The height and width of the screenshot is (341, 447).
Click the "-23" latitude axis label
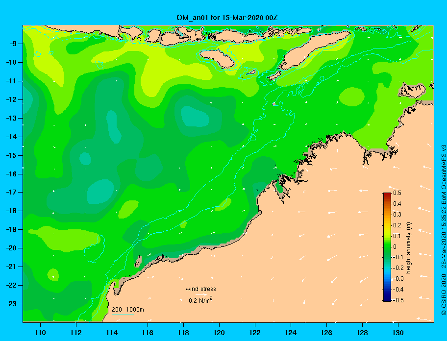coord(11,304)
